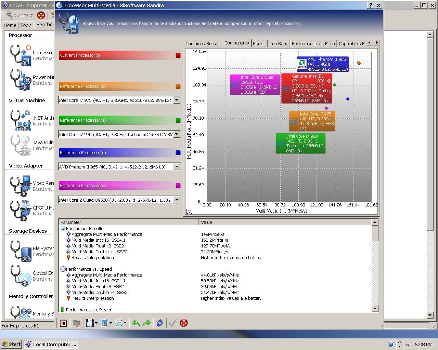Image resolution: width=438 pixels, height=350 pixels.
Task: Open Home tab in Local Computer window
Action: pyautogui.click(x=10, y=25)
